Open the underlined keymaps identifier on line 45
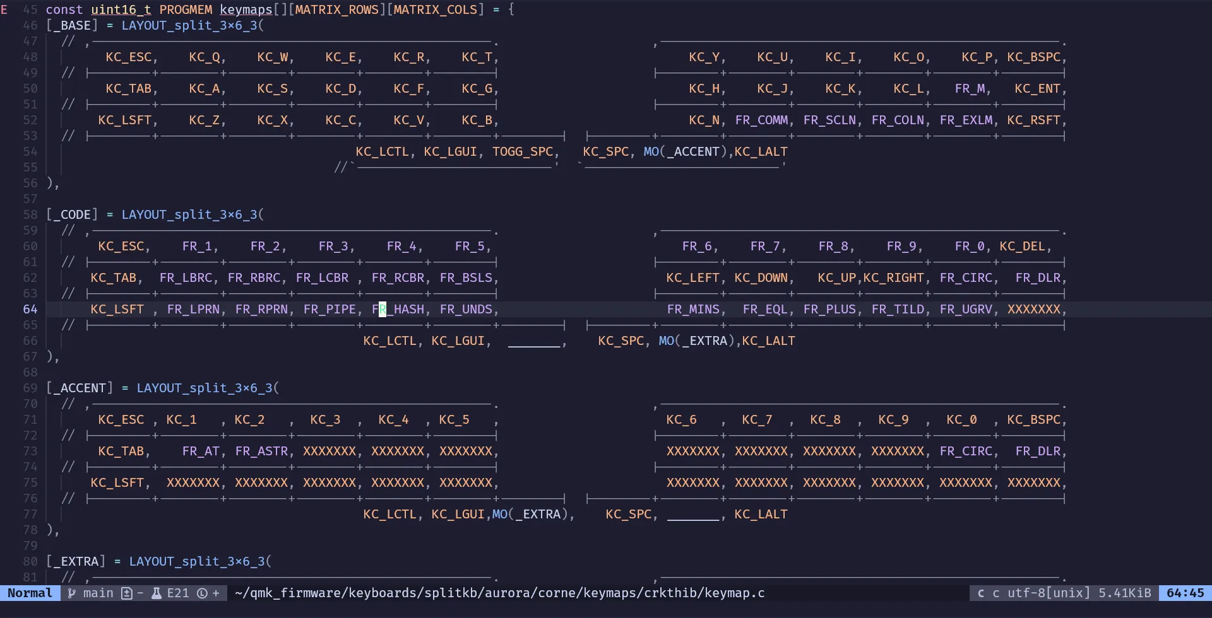The height and width of the screenshot is (618, 1212). click(246, 9)
